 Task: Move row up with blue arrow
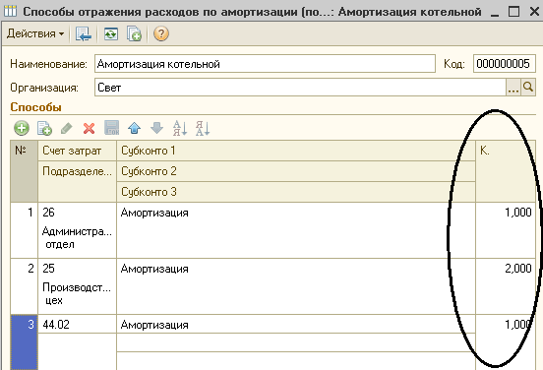click(x=135, y=128)
